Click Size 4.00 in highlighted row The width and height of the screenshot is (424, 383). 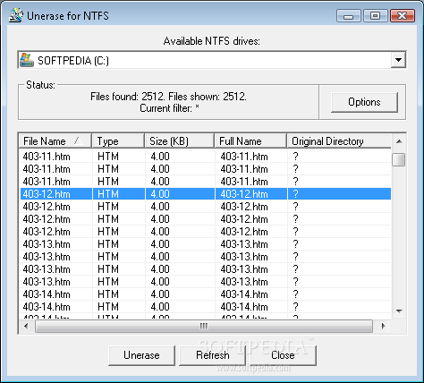(x=160, y=194)
